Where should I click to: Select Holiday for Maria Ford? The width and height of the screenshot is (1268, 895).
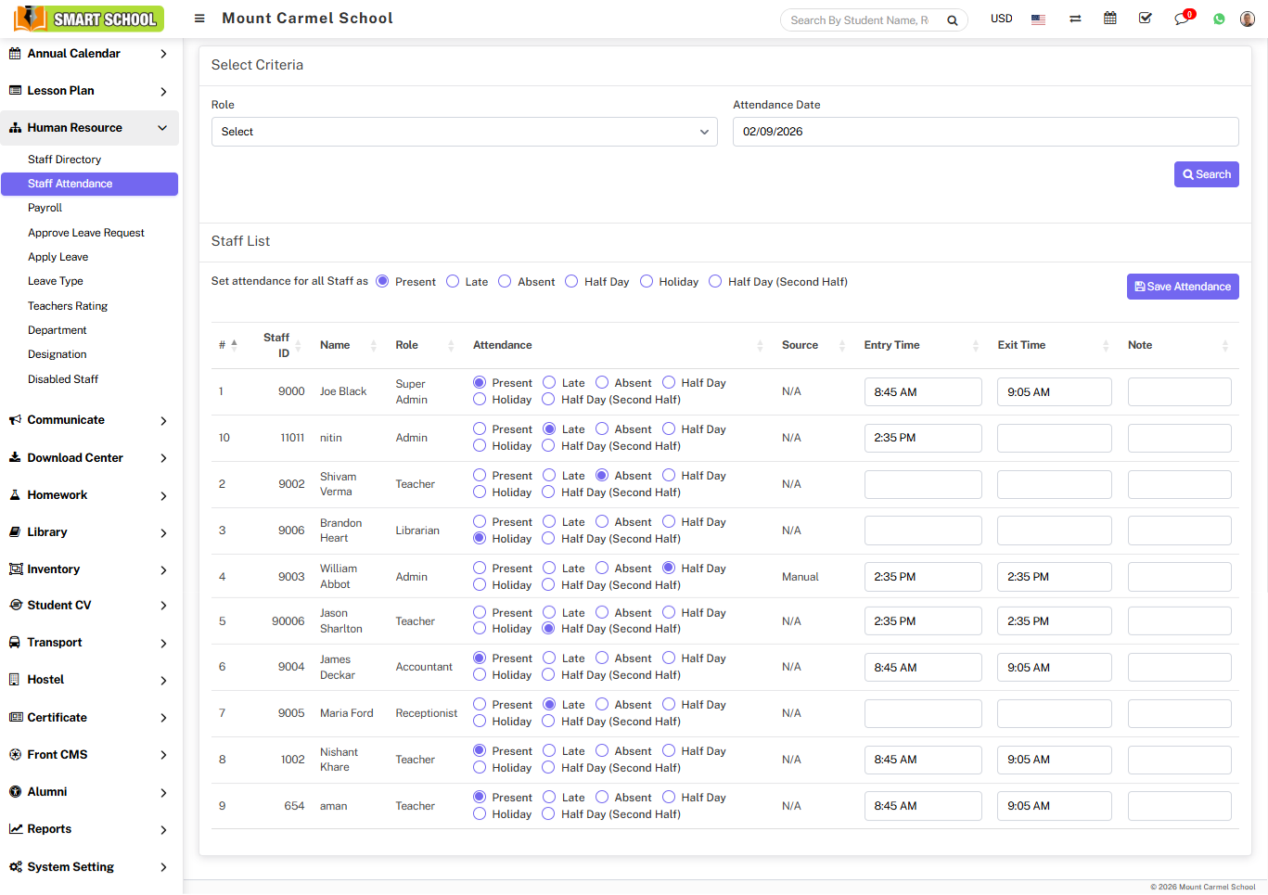480,722
